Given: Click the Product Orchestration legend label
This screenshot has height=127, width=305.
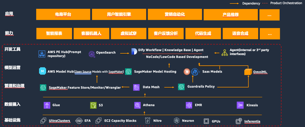Looking at the screenshot, I should click(286, 3).
